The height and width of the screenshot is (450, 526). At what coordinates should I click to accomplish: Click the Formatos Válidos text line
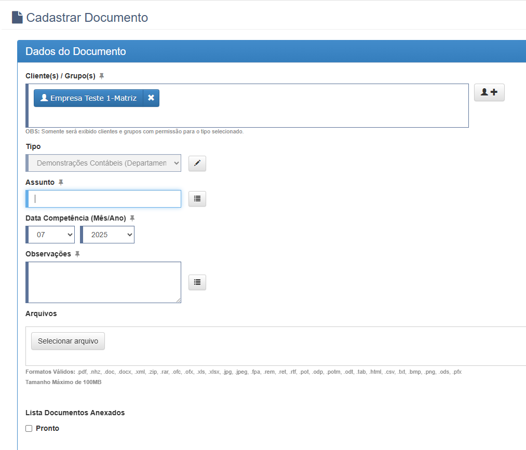click(244, 372)
